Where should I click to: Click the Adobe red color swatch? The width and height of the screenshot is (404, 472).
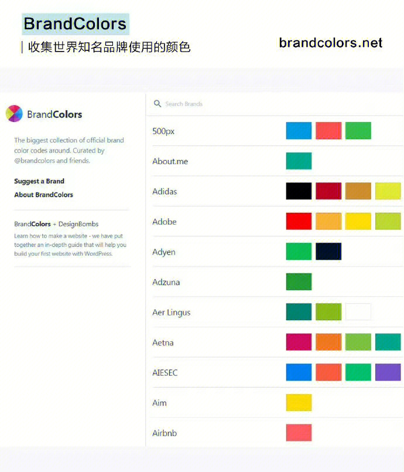(x=299, y=221)
